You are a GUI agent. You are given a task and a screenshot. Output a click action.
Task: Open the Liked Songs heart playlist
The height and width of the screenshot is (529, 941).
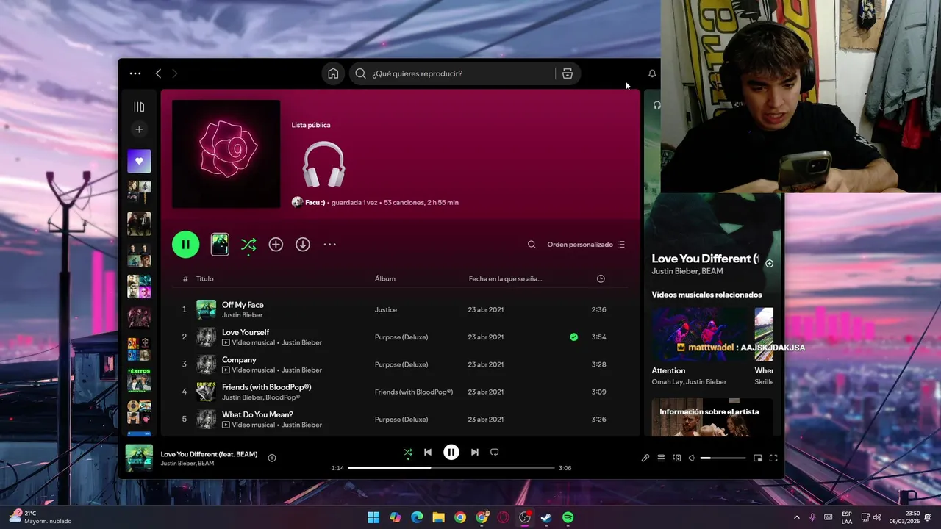click(139, 161)
